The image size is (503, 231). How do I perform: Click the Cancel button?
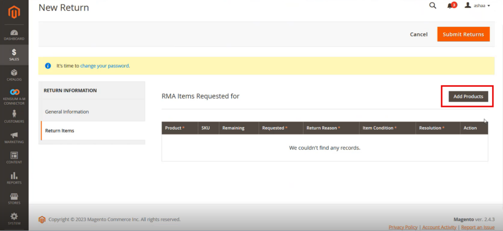coord(419,34)
